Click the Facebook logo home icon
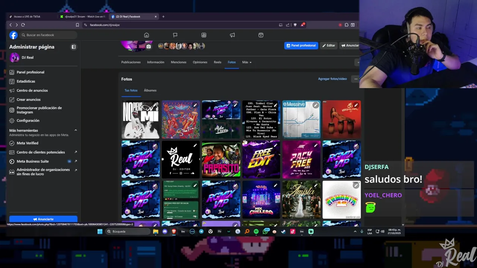This screenshot has width=477, height=268. coord(13,35)
